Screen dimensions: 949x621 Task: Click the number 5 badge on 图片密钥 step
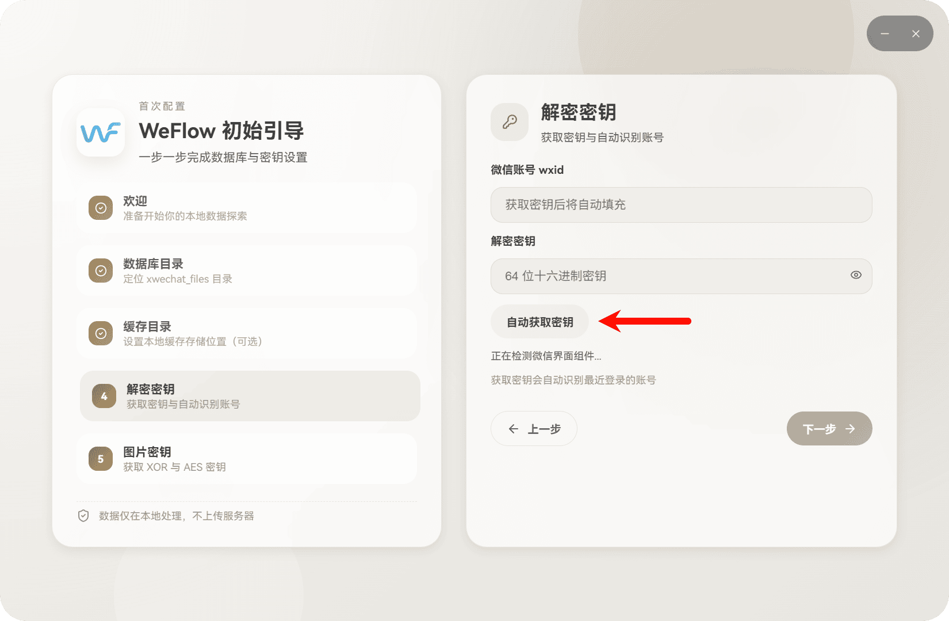(101, 459)
